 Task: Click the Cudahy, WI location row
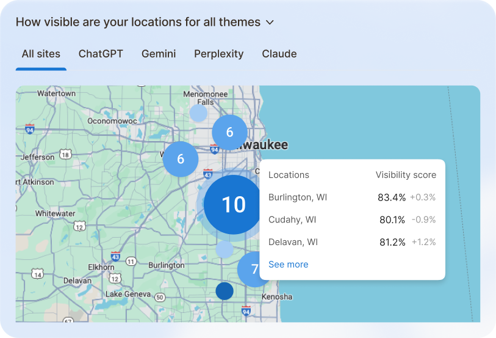pos(352,219)
